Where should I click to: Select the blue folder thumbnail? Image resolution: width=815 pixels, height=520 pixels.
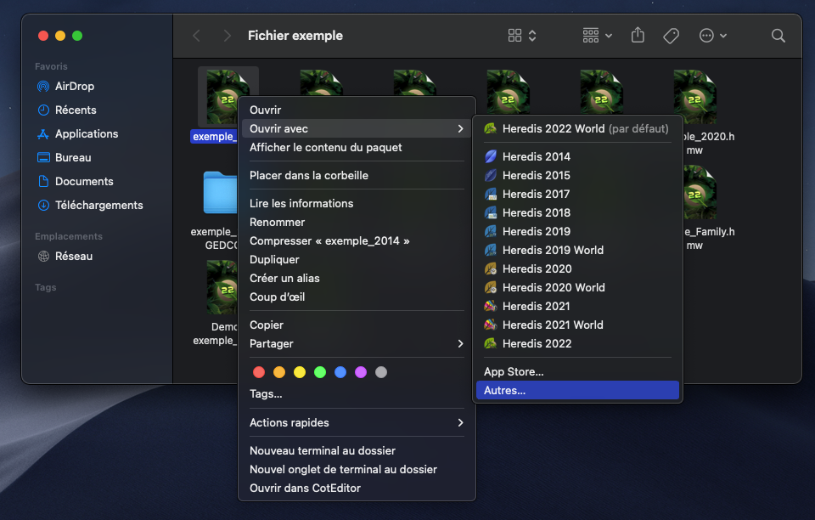pyautogui.click(x=221, y=193)
